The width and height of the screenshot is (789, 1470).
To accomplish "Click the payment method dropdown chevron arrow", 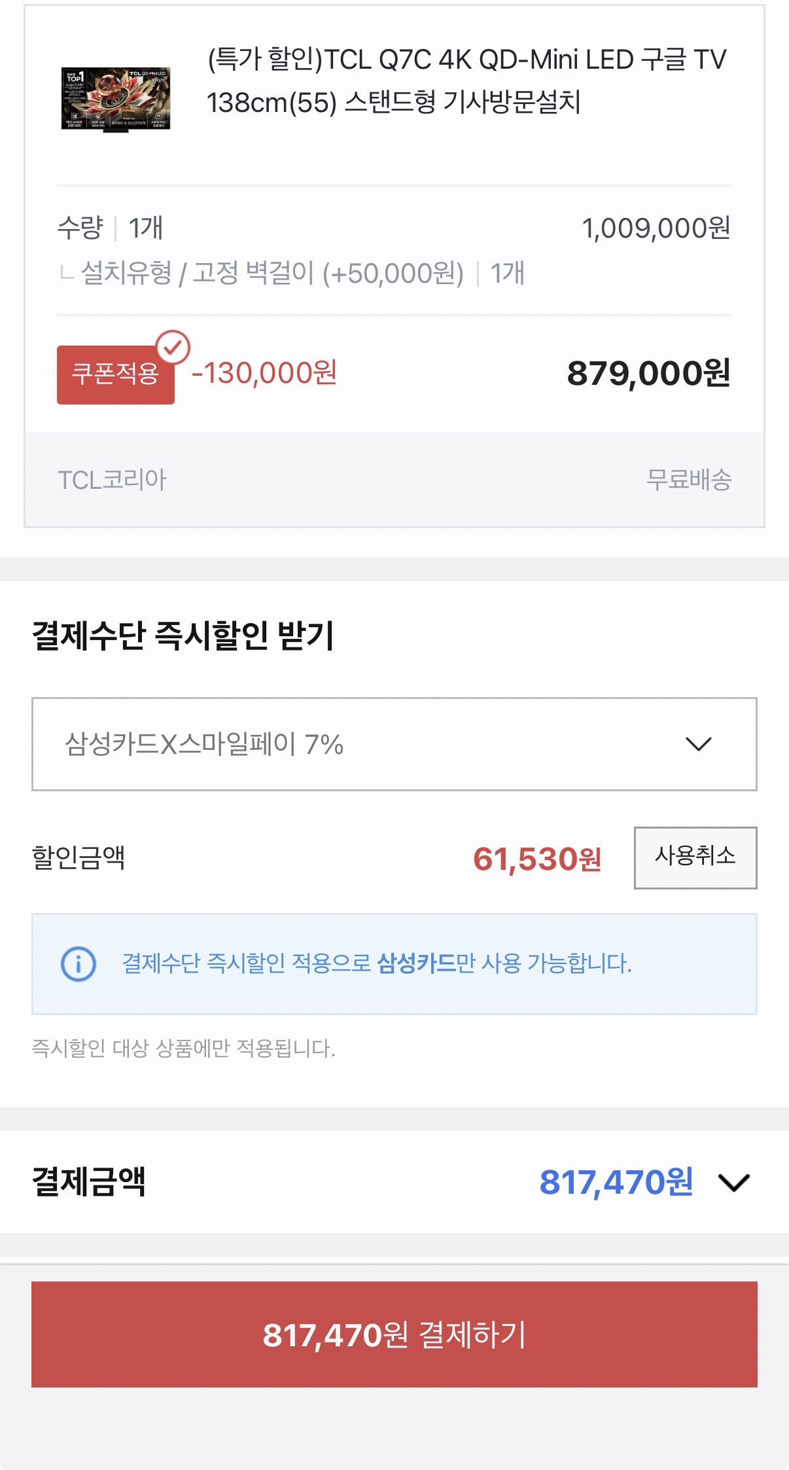I will 698,744.
